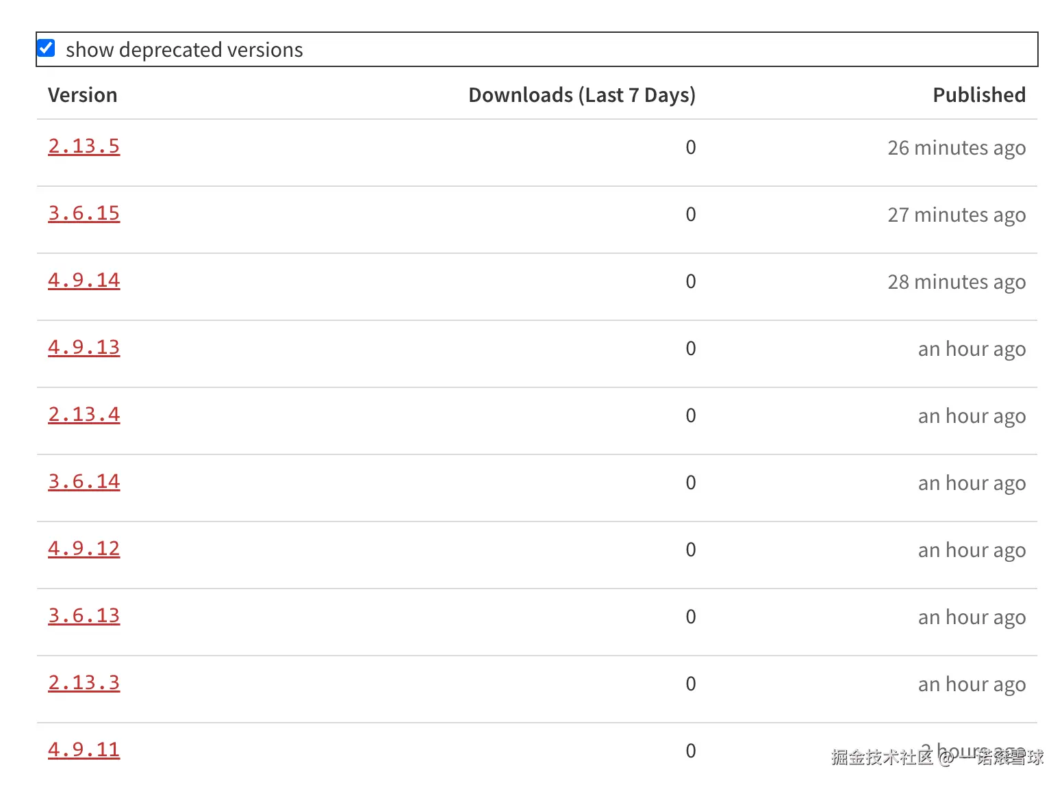Click the show deprecated versions label
This screenshot has height=787, width=1064.
pyautogui.click(x=184, y=50)
